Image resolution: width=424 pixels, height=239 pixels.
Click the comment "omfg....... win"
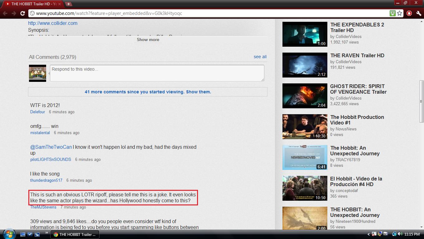(x=44, y=126)
